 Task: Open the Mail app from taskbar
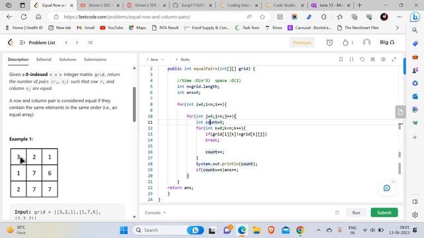tap(286, 230)
